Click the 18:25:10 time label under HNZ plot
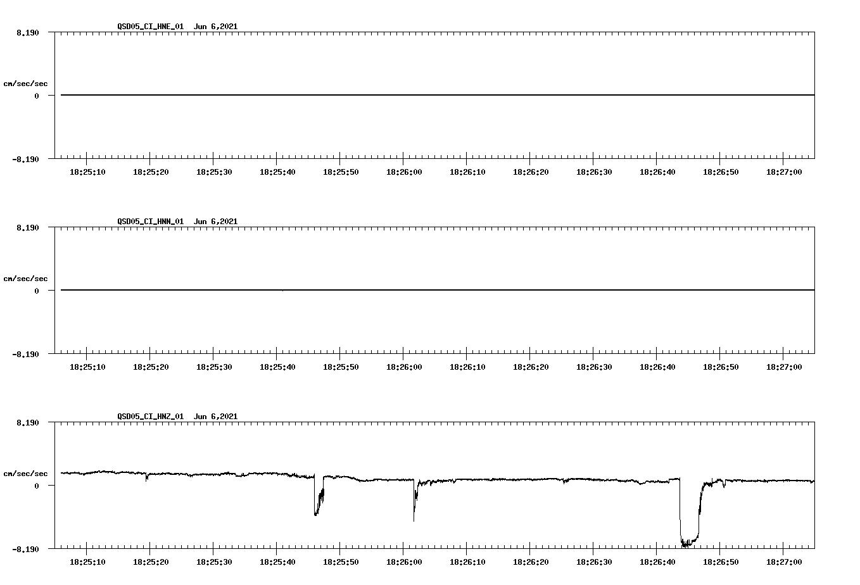 coord(87,562)
